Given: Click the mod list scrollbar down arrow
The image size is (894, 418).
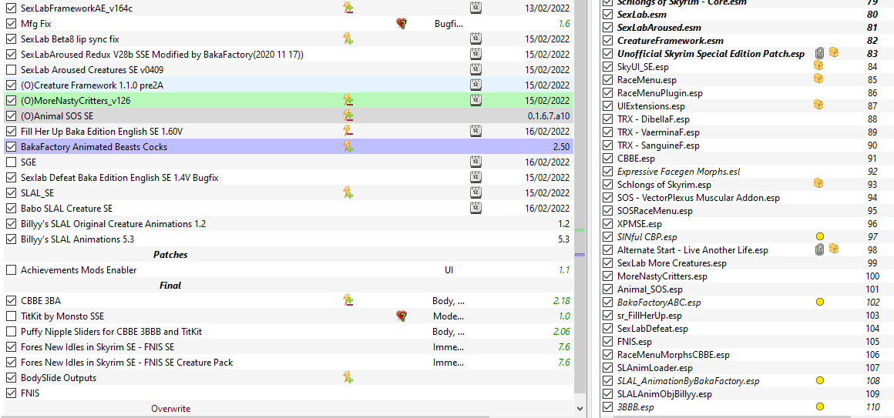Looking at the screenshot, I should (x=580, y=408).
